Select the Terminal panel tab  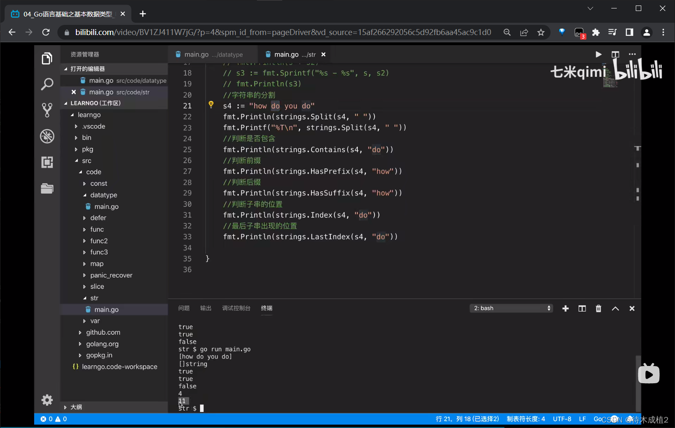coord(267,308)
